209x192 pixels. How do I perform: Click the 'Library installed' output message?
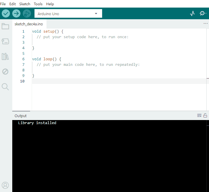click(37, 123)
